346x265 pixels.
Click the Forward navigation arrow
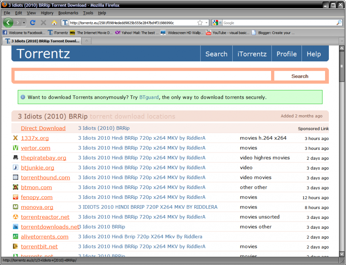pos(17,22)
